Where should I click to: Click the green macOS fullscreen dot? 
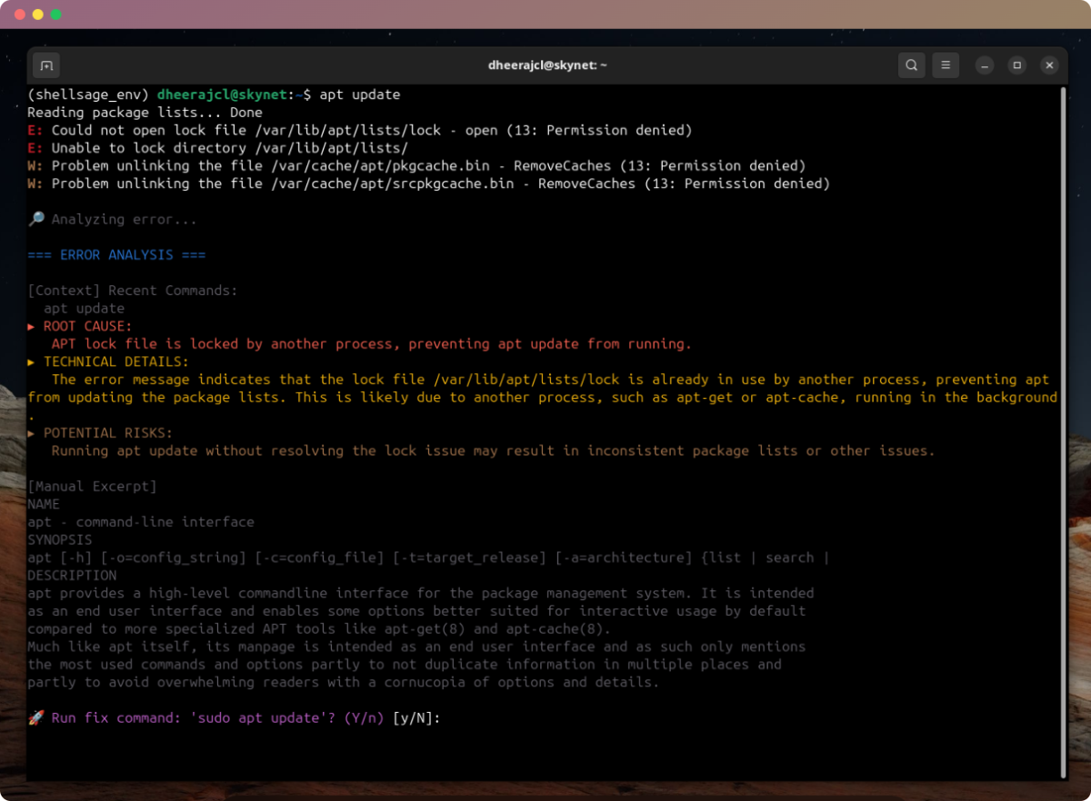coord(56,15)
